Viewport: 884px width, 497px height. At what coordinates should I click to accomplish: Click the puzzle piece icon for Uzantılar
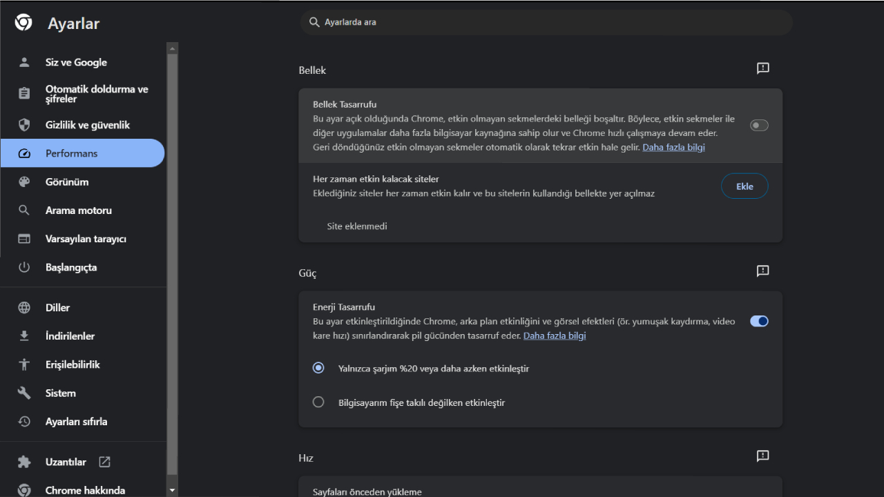pos(24,462)
